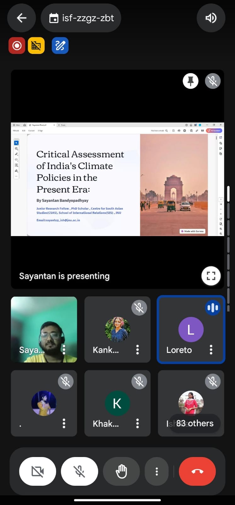Click the scrollbar beside the presentation
This screenshot has height=505, width=235.
(228, 194)
